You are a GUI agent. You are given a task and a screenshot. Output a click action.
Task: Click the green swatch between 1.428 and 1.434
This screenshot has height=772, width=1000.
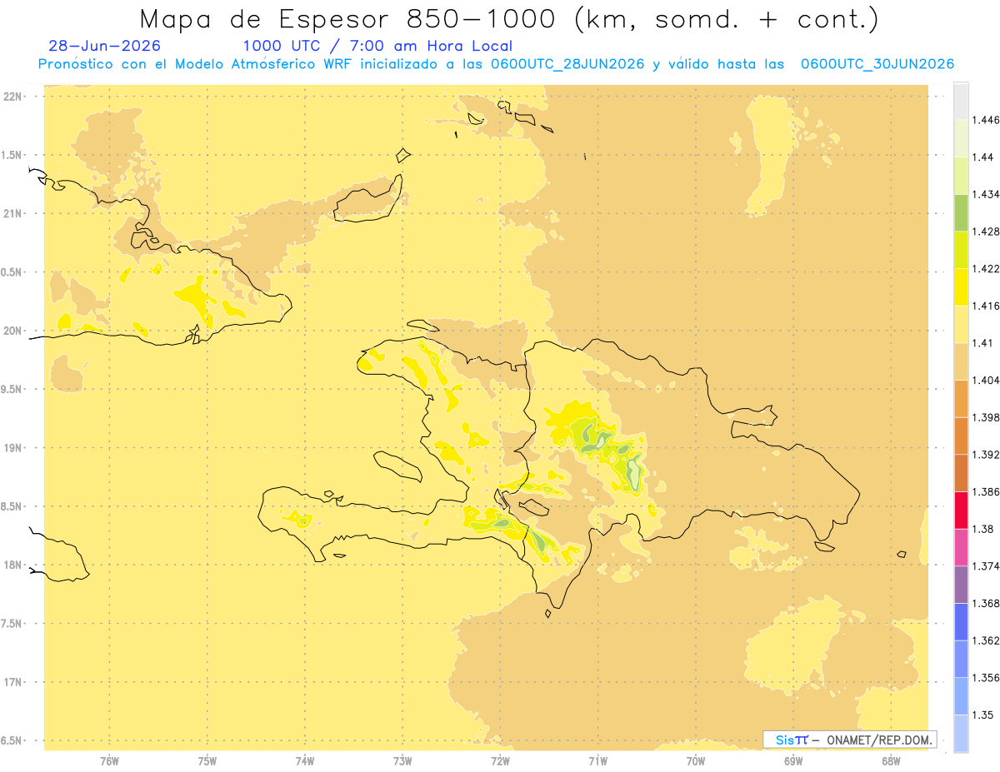pos(961,212)
